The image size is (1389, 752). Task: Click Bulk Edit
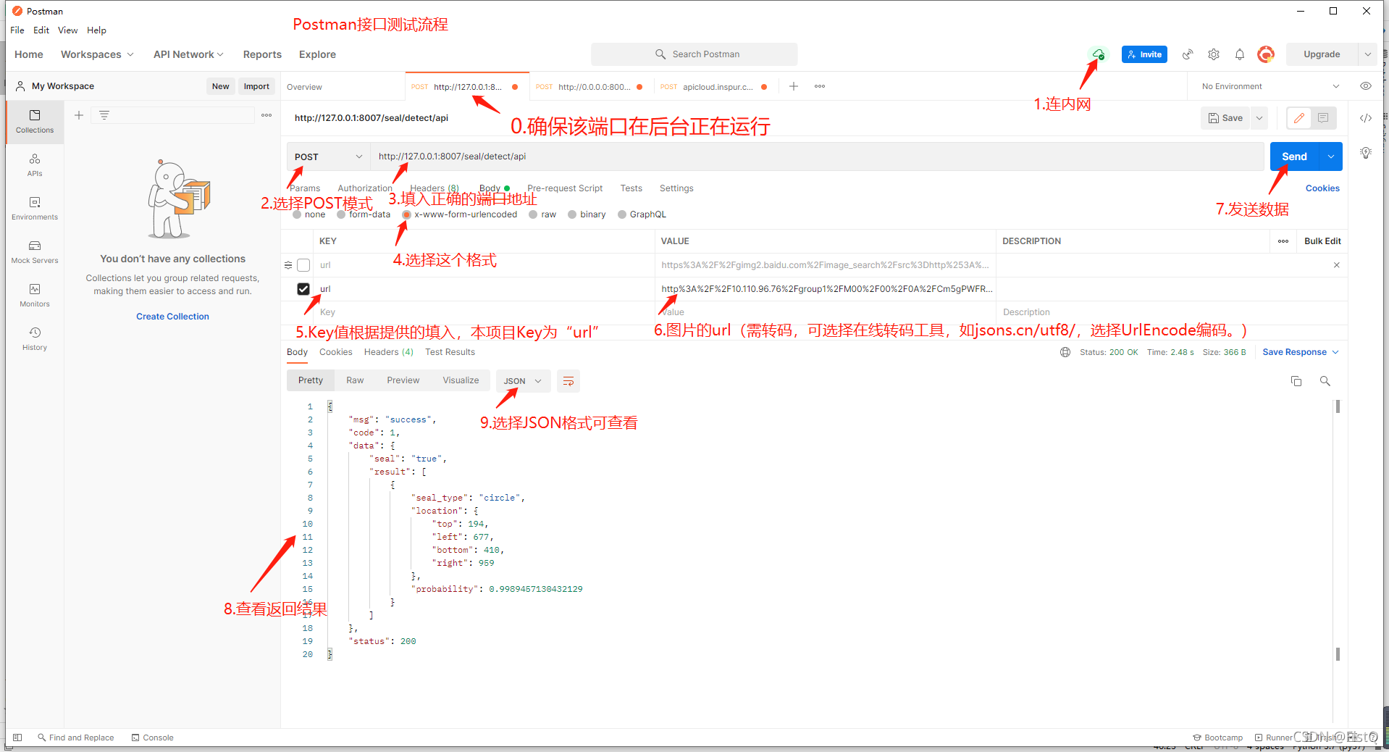(x=1322, y=241)
